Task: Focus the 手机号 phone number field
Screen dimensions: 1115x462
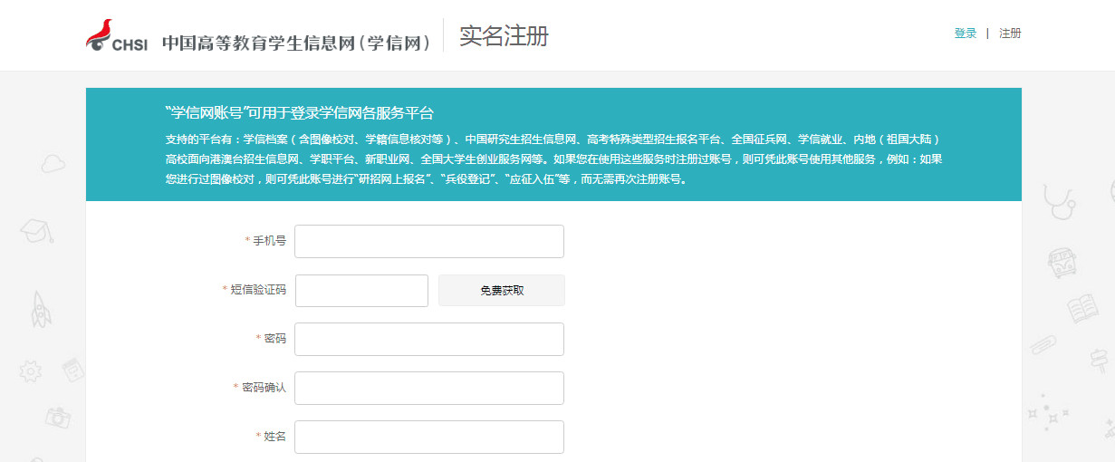Action: (429, 241)
